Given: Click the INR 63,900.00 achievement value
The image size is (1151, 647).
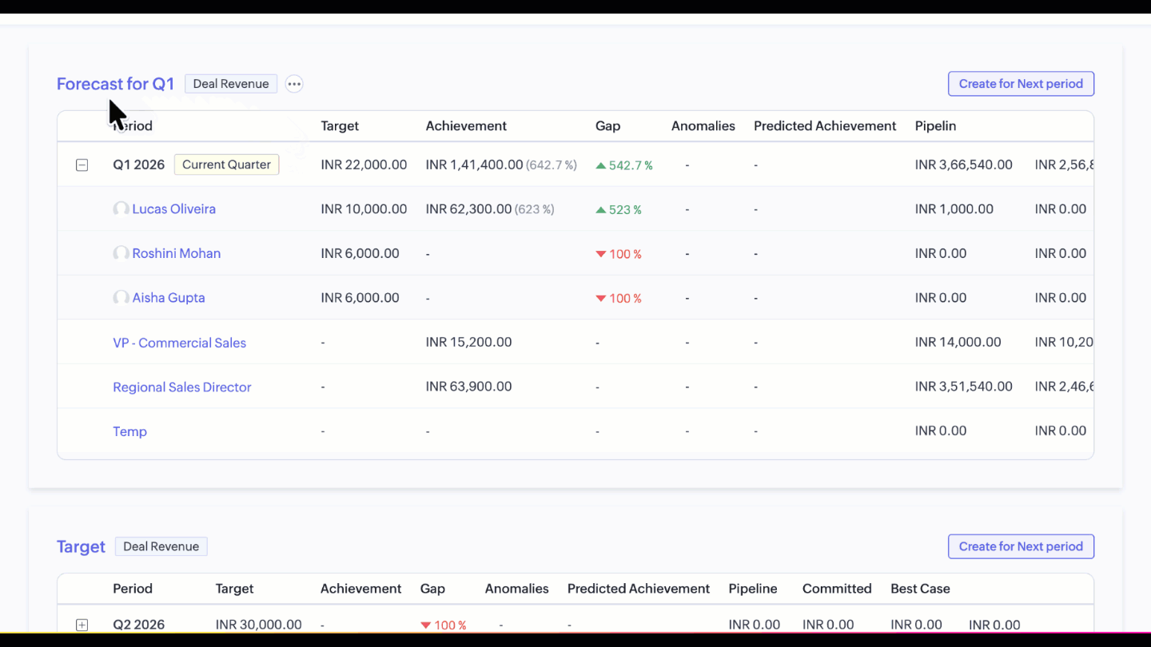Looking at the screenshot, I should [x=468, y=387].
